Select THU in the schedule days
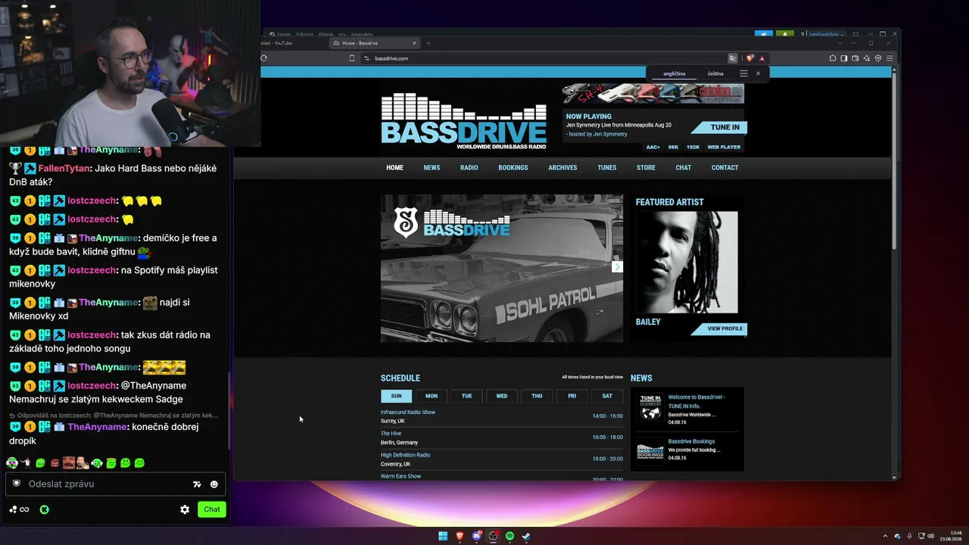The height and width of the screenshot is (545, 969). pyautogui.click(x=537, y=396)
